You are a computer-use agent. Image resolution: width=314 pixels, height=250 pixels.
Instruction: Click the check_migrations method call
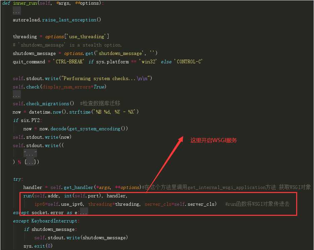coord(48,104)
